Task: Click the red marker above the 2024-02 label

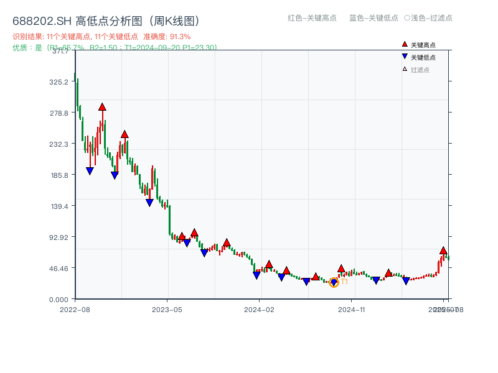Action: click(x=269, y=264)
